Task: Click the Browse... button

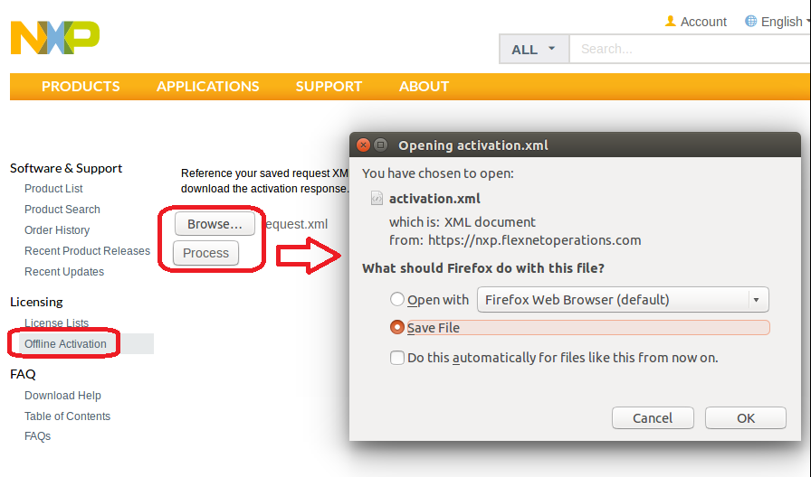Action: (x=215, y=224)
